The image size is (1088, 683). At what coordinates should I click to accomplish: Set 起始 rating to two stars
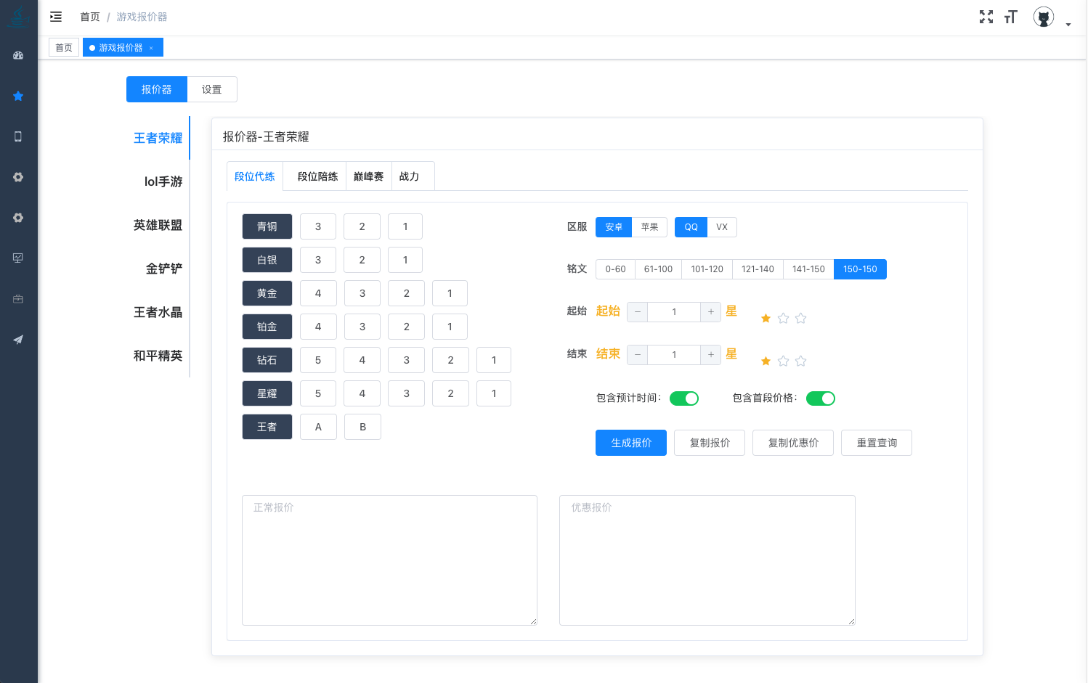point(783,318)
